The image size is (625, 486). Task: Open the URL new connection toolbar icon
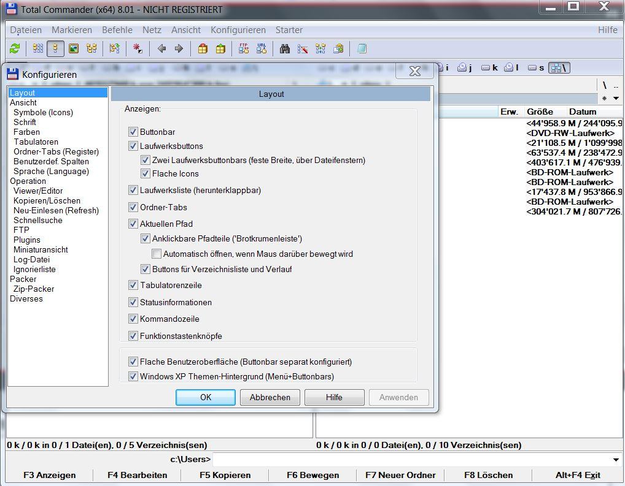point(262,48)
